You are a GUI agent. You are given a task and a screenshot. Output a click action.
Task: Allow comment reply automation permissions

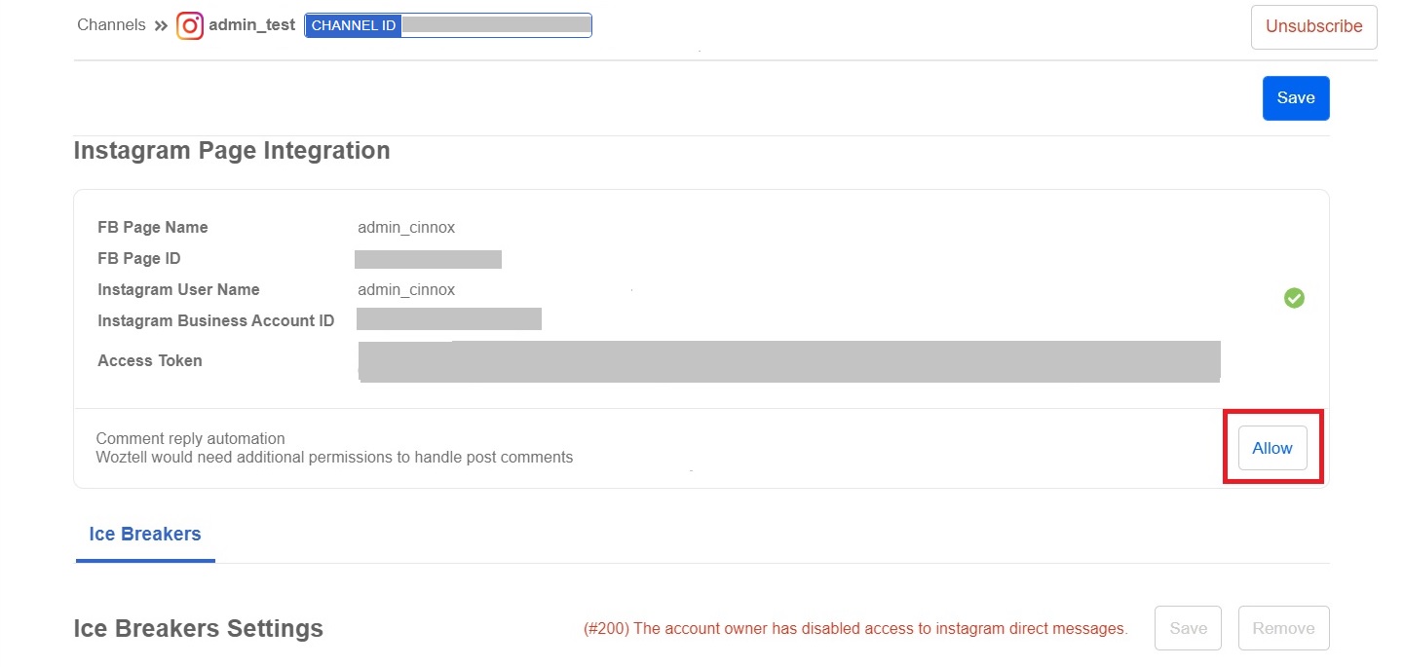(1271, 448)
